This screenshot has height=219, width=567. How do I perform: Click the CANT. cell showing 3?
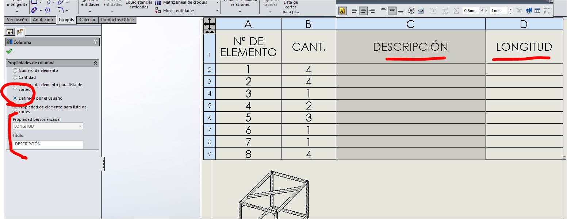[x=309, y=118]
